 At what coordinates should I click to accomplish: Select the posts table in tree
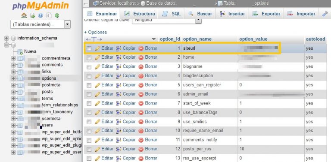47,92
